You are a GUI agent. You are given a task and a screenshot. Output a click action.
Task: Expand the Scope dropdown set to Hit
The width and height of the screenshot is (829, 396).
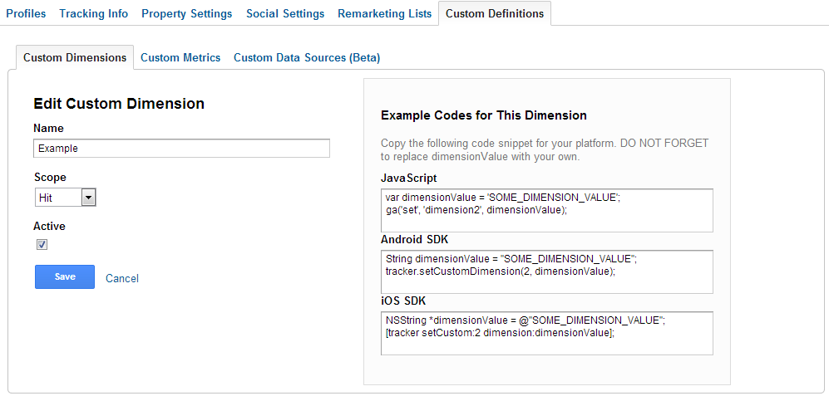[x=66, y=198]
